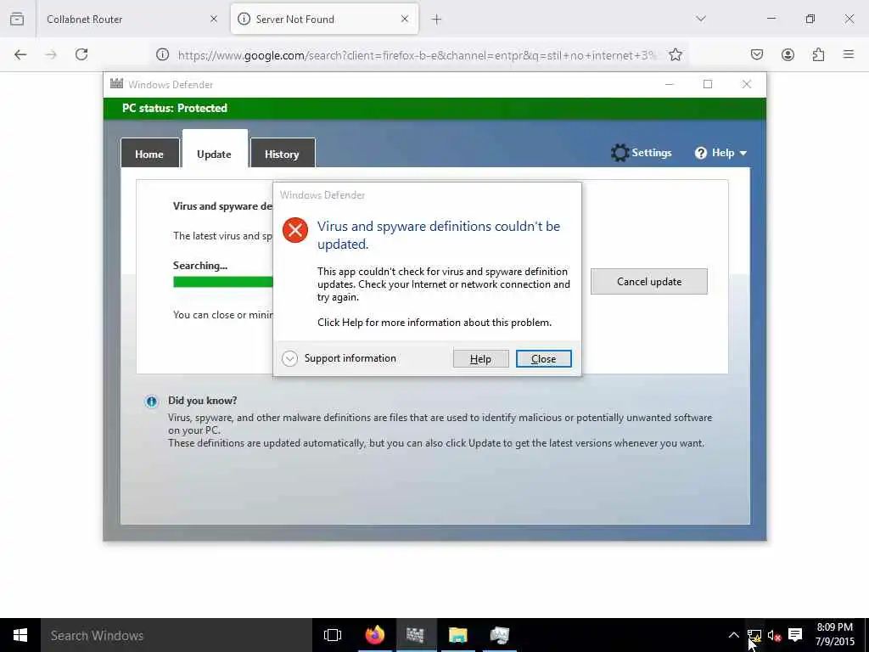Click the Windows Defender title bar castle icon
This screenshot has height=652, width=869.
point(116,84)
